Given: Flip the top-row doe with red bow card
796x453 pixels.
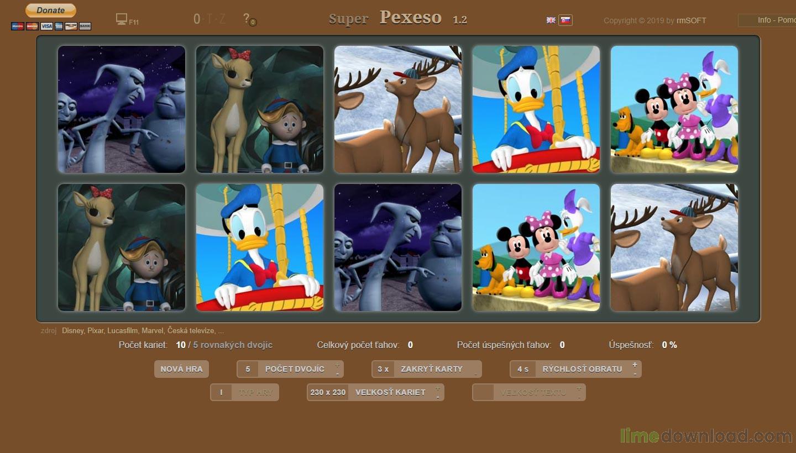Looking at the screenshot, I should click(x=260, y=109).
